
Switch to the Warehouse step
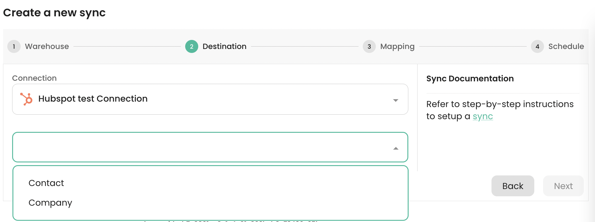[x=47, y=46]
